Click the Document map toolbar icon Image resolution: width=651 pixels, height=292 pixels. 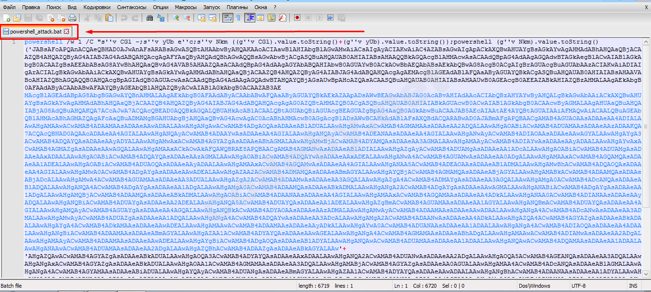(272, 18)
